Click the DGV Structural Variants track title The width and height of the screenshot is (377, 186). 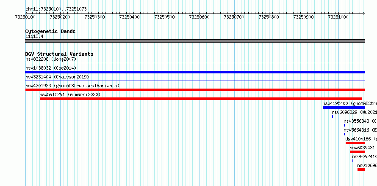pyautogui.click(x=59, y=54)
